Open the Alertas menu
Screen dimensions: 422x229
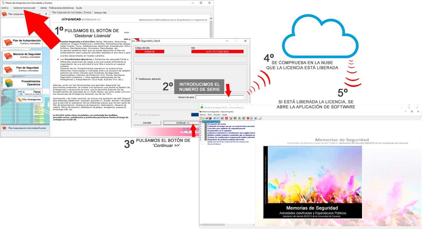43,8
